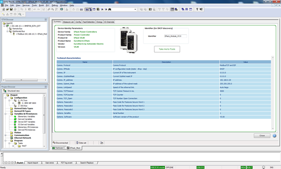Image resolution: width=281 pixels, height=169 pixels.
Task: Open the search text combo box dropdown
Action: 135,9
